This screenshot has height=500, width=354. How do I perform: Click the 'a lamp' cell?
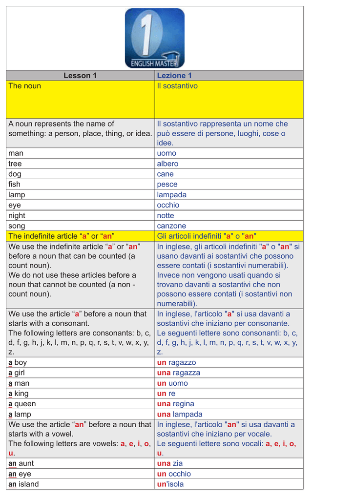tap(81, 414)
